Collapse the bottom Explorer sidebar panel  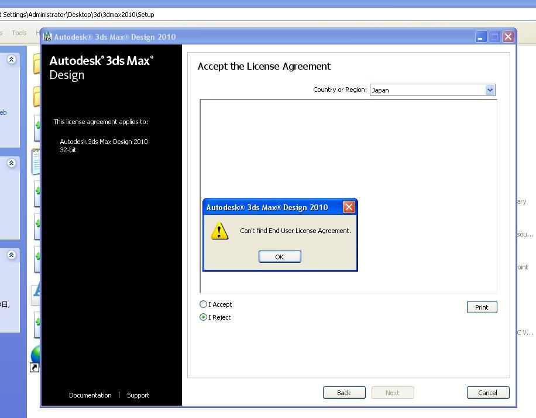(11, 255)
